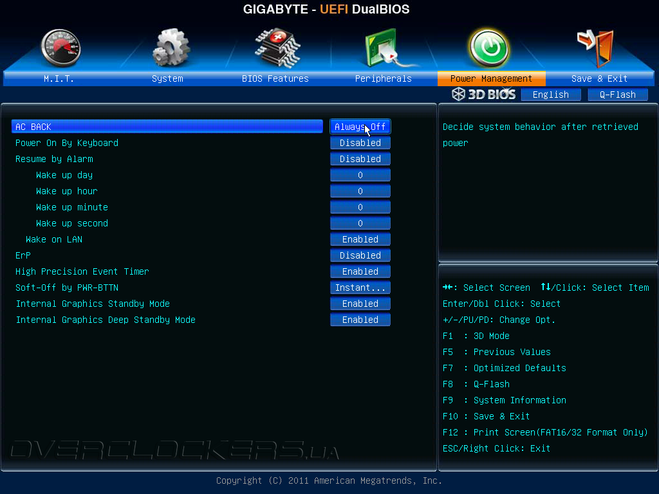659x494 pixels.
Task: Go to the BIOS Features tab
Action: tap(275, 78)
